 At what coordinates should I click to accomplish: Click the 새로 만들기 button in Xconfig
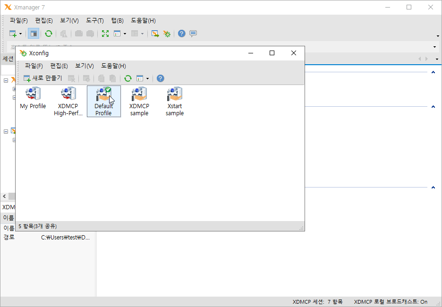43,78
